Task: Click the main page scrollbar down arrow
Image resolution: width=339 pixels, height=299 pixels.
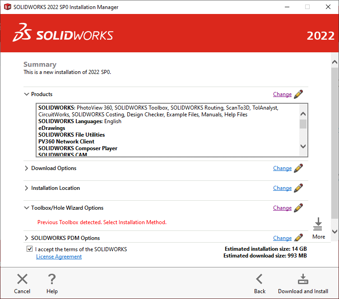Action: point(334,231)
